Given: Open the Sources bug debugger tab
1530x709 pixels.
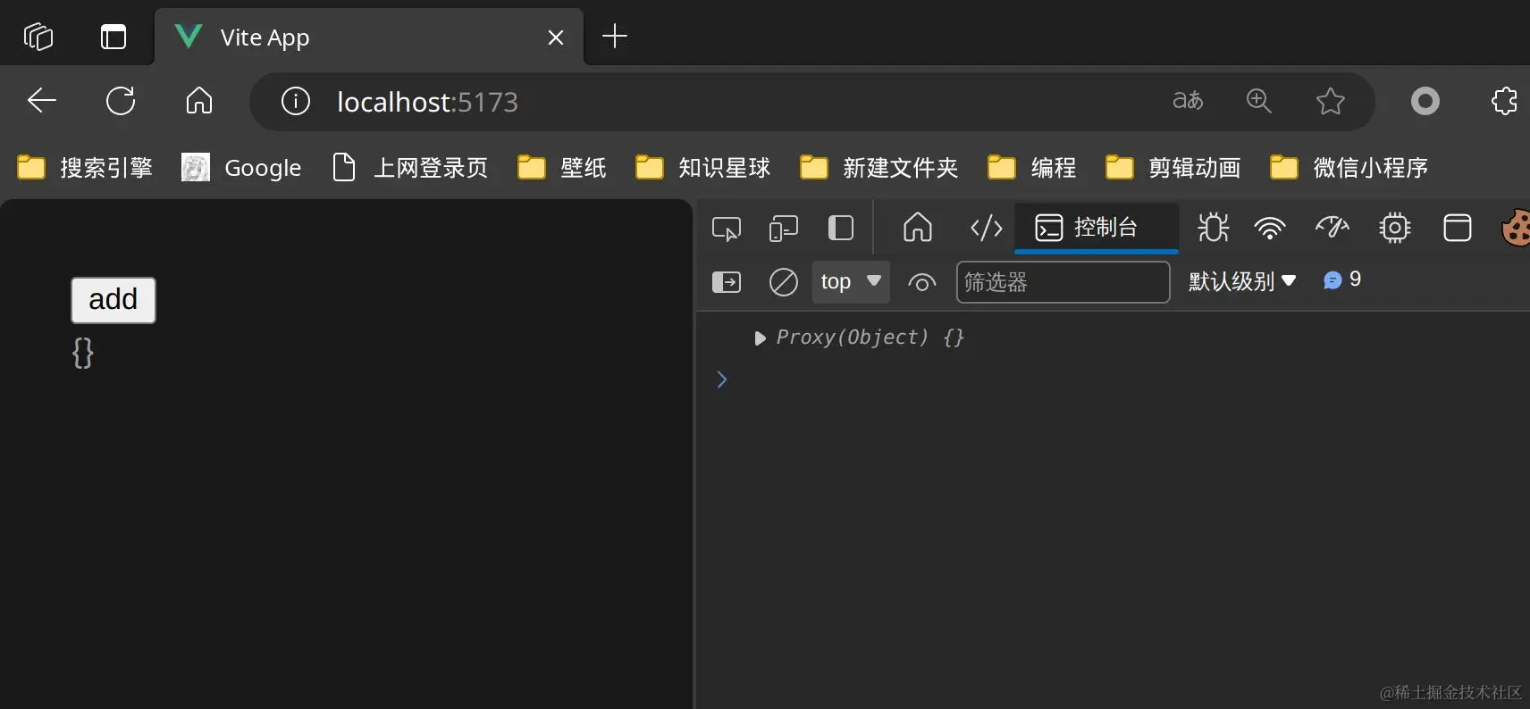Looking at the screenshot, I should [x=1213, y=229].
